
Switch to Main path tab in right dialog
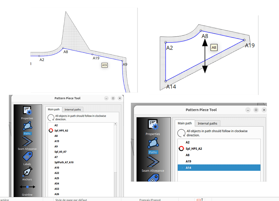(x=185, y=123)
